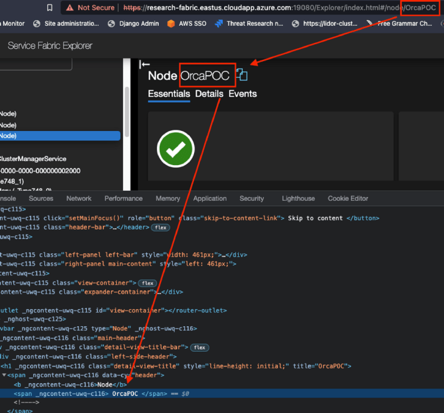Open the Memory DevTools tab
Viewport: 444px width, 413px height.
168,198
